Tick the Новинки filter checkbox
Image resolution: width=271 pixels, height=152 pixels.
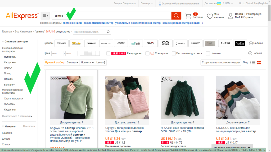coord(208,53)
